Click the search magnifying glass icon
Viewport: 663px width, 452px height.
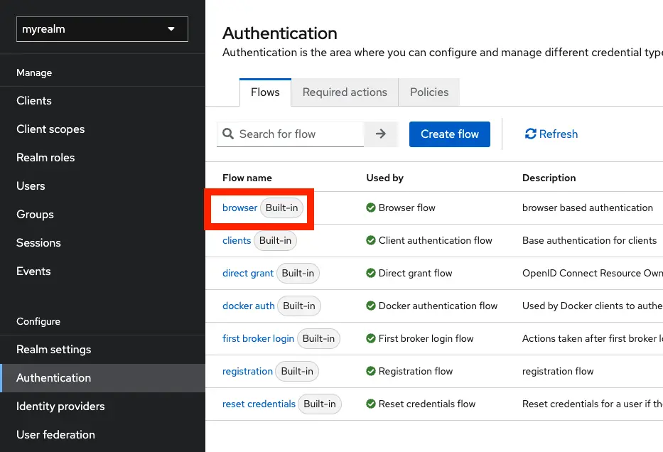228,134
